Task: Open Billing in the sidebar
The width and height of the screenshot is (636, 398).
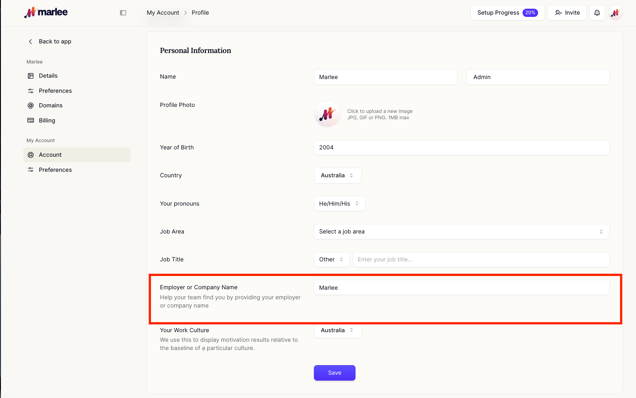Action: coord(77,121)
